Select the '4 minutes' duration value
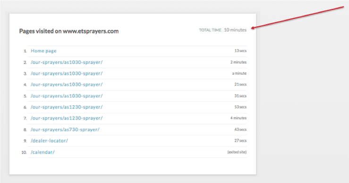This screenshot has width=349, height=183. [238, 118]
